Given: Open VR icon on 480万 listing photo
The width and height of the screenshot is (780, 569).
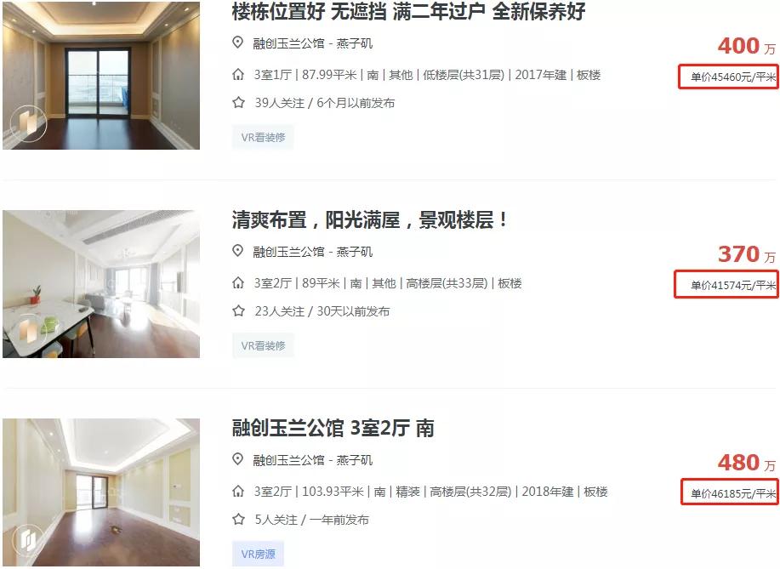Looking at the screenshot, I should pos(28,539).
